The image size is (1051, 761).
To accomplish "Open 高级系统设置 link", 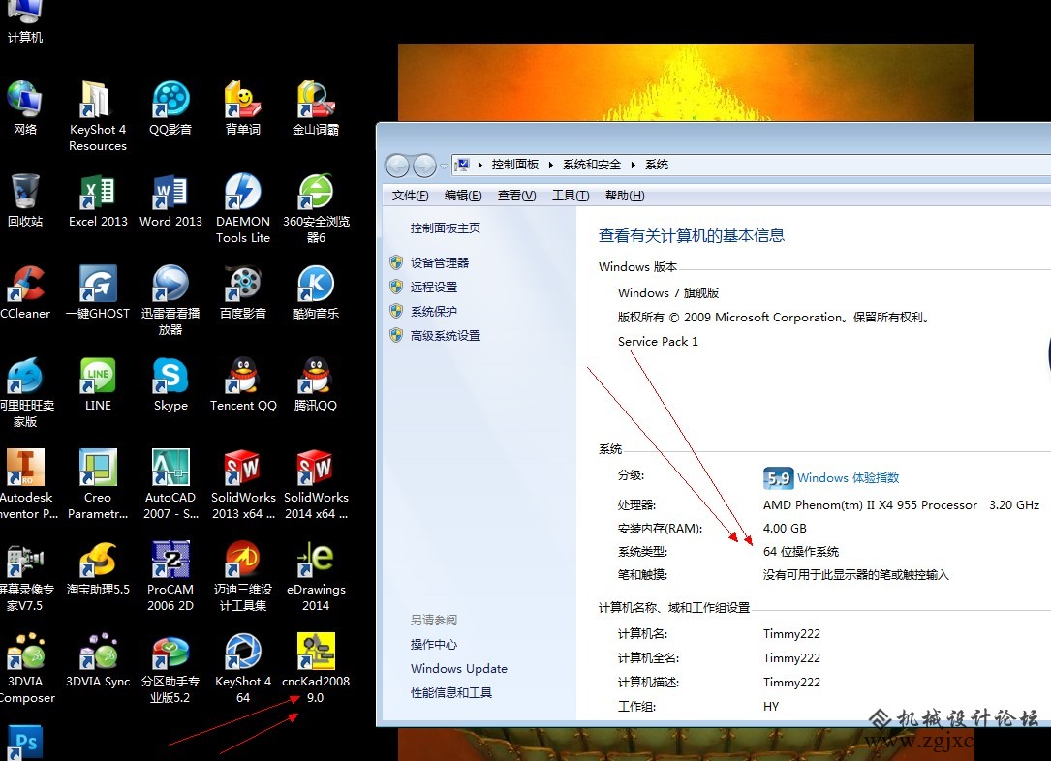I will (445, 336).
